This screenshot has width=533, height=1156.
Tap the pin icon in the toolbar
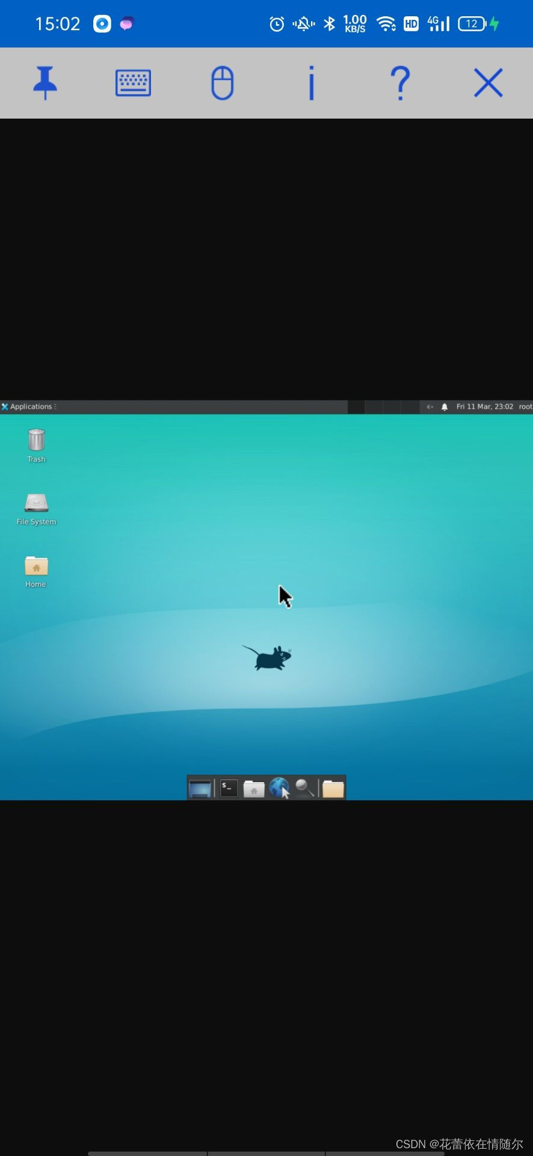point(45,82)
